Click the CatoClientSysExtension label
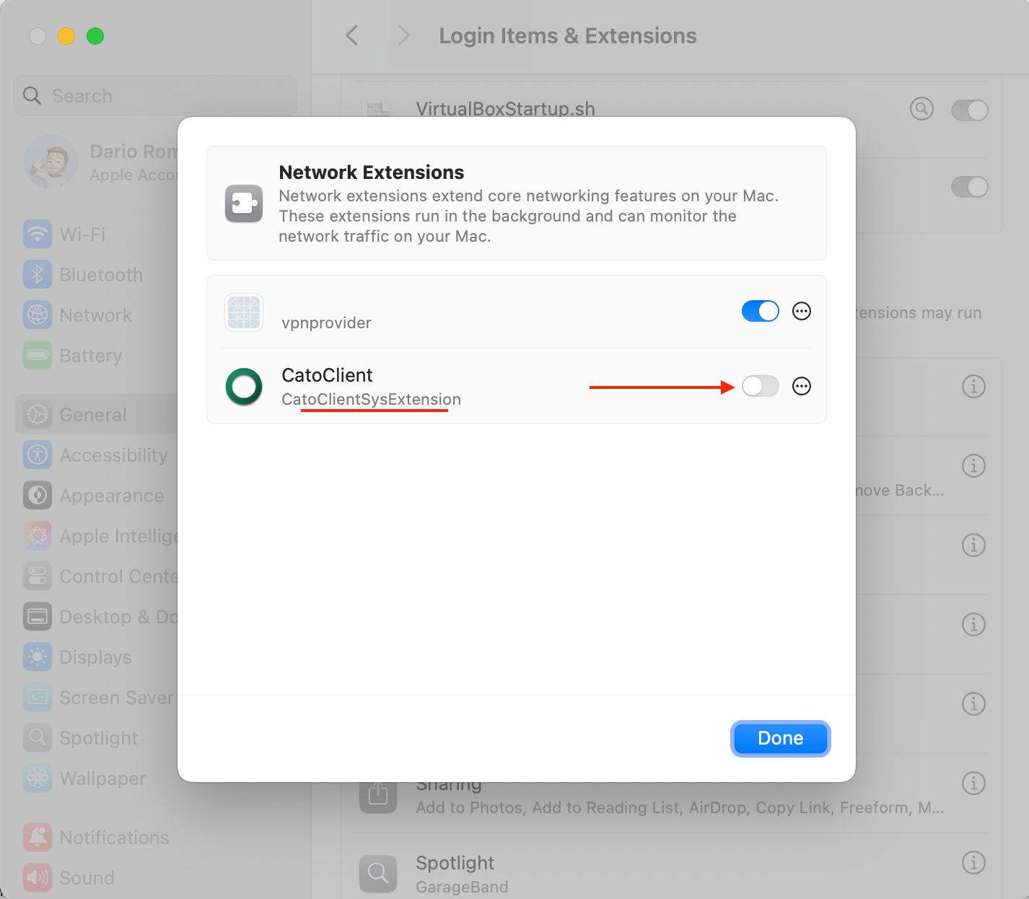Image resolution: width=1029 pixels, height=899 pixels. (x=371, y=399)
